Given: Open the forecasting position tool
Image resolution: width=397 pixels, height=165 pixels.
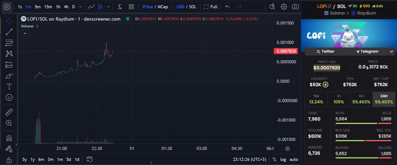Looking at the screenshot, I should (x=9, y=64).
